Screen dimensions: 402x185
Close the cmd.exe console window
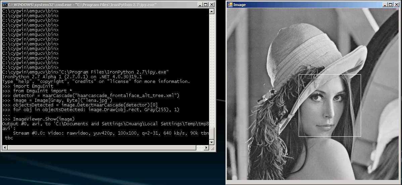pos(212,5)
